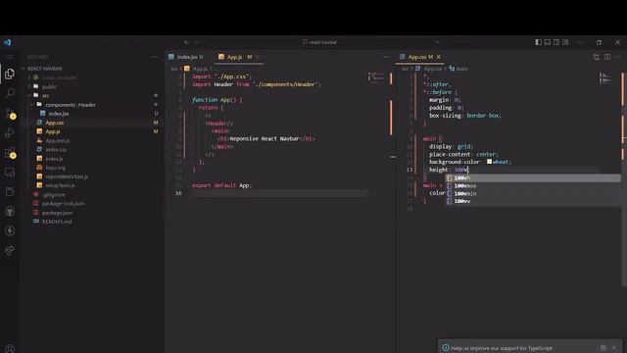Collapse the REACT-NAVBAR root folder
This screenshot has width=627, height=353.
tap(24, 69)
